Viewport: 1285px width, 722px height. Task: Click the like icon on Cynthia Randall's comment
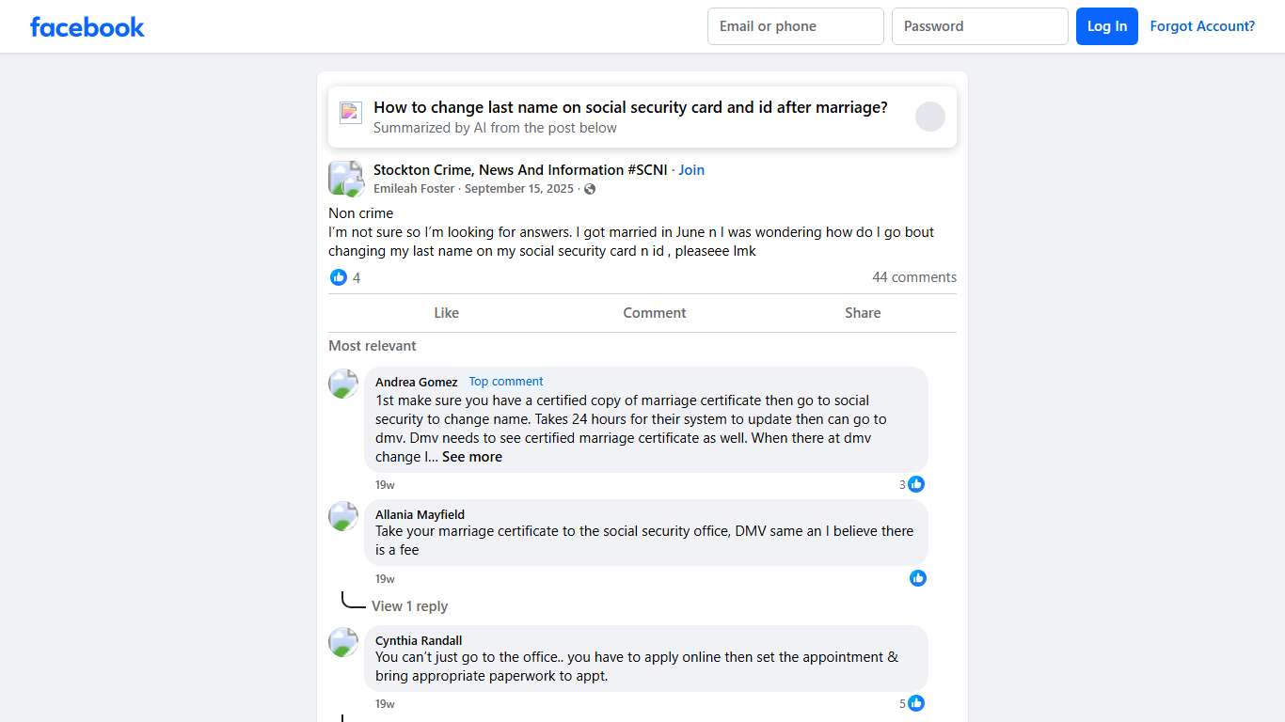click(915, 703)
